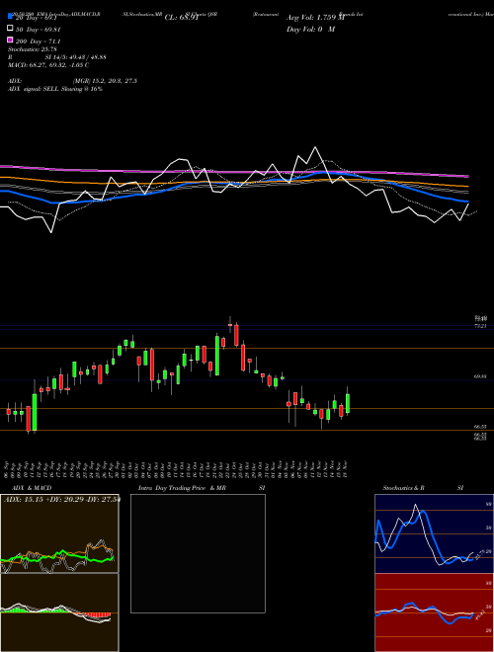Click the peak of the white price line
This screenshot has height=652, width=494.
click(315, 147)
